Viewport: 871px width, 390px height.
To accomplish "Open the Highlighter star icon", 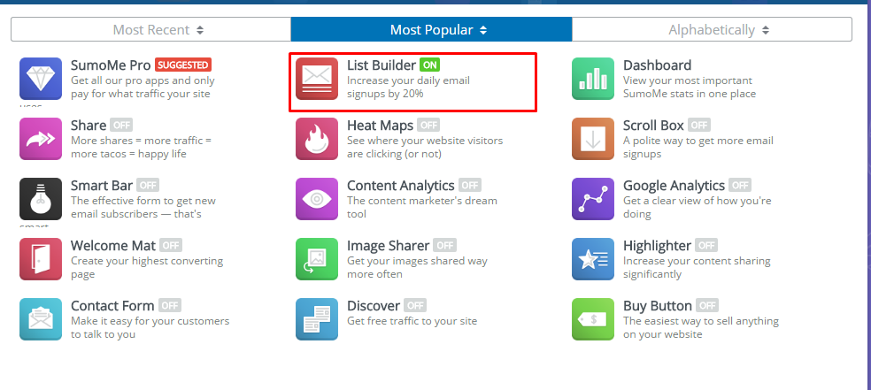I will point(593,259).
